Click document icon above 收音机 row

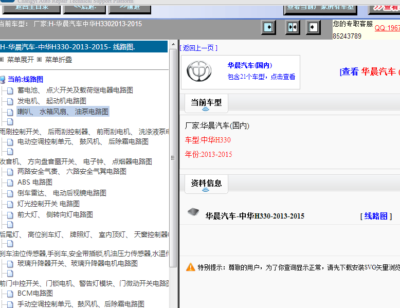coord(10,152)
